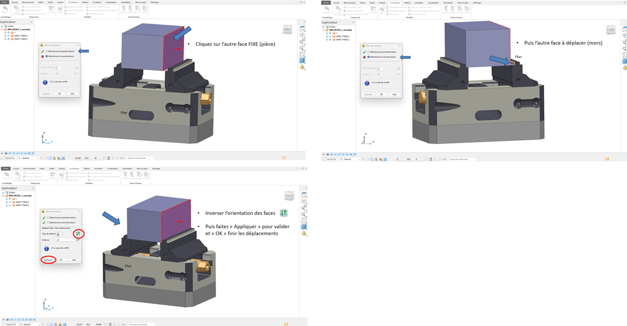Viewport: 627px width, 326px height.
Task: Click OK in screenshot 17's dialog
Action: point(59,93)
